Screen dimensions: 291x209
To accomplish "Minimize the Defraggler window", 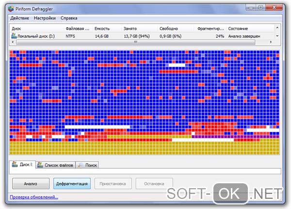I will (x=251, y=8).
